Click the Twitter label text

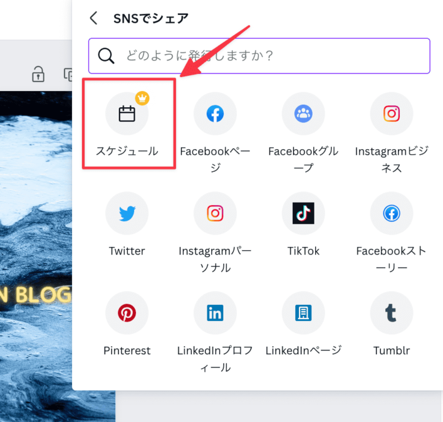point(127,251)
